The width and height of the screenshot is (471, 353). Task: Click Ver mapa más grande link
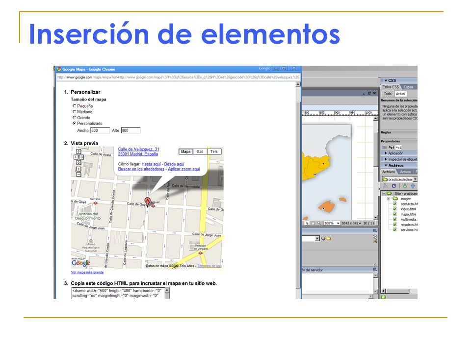coord(87,272)
